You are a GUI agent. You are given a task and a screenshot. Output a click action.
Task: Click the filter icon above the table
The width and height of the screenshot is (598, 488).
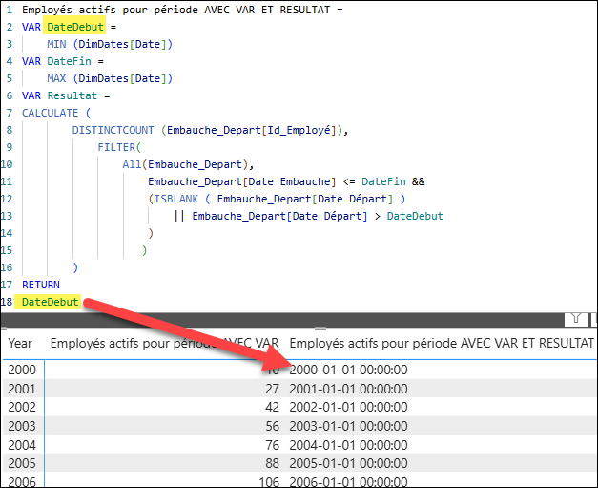click(x=576, y=320)
